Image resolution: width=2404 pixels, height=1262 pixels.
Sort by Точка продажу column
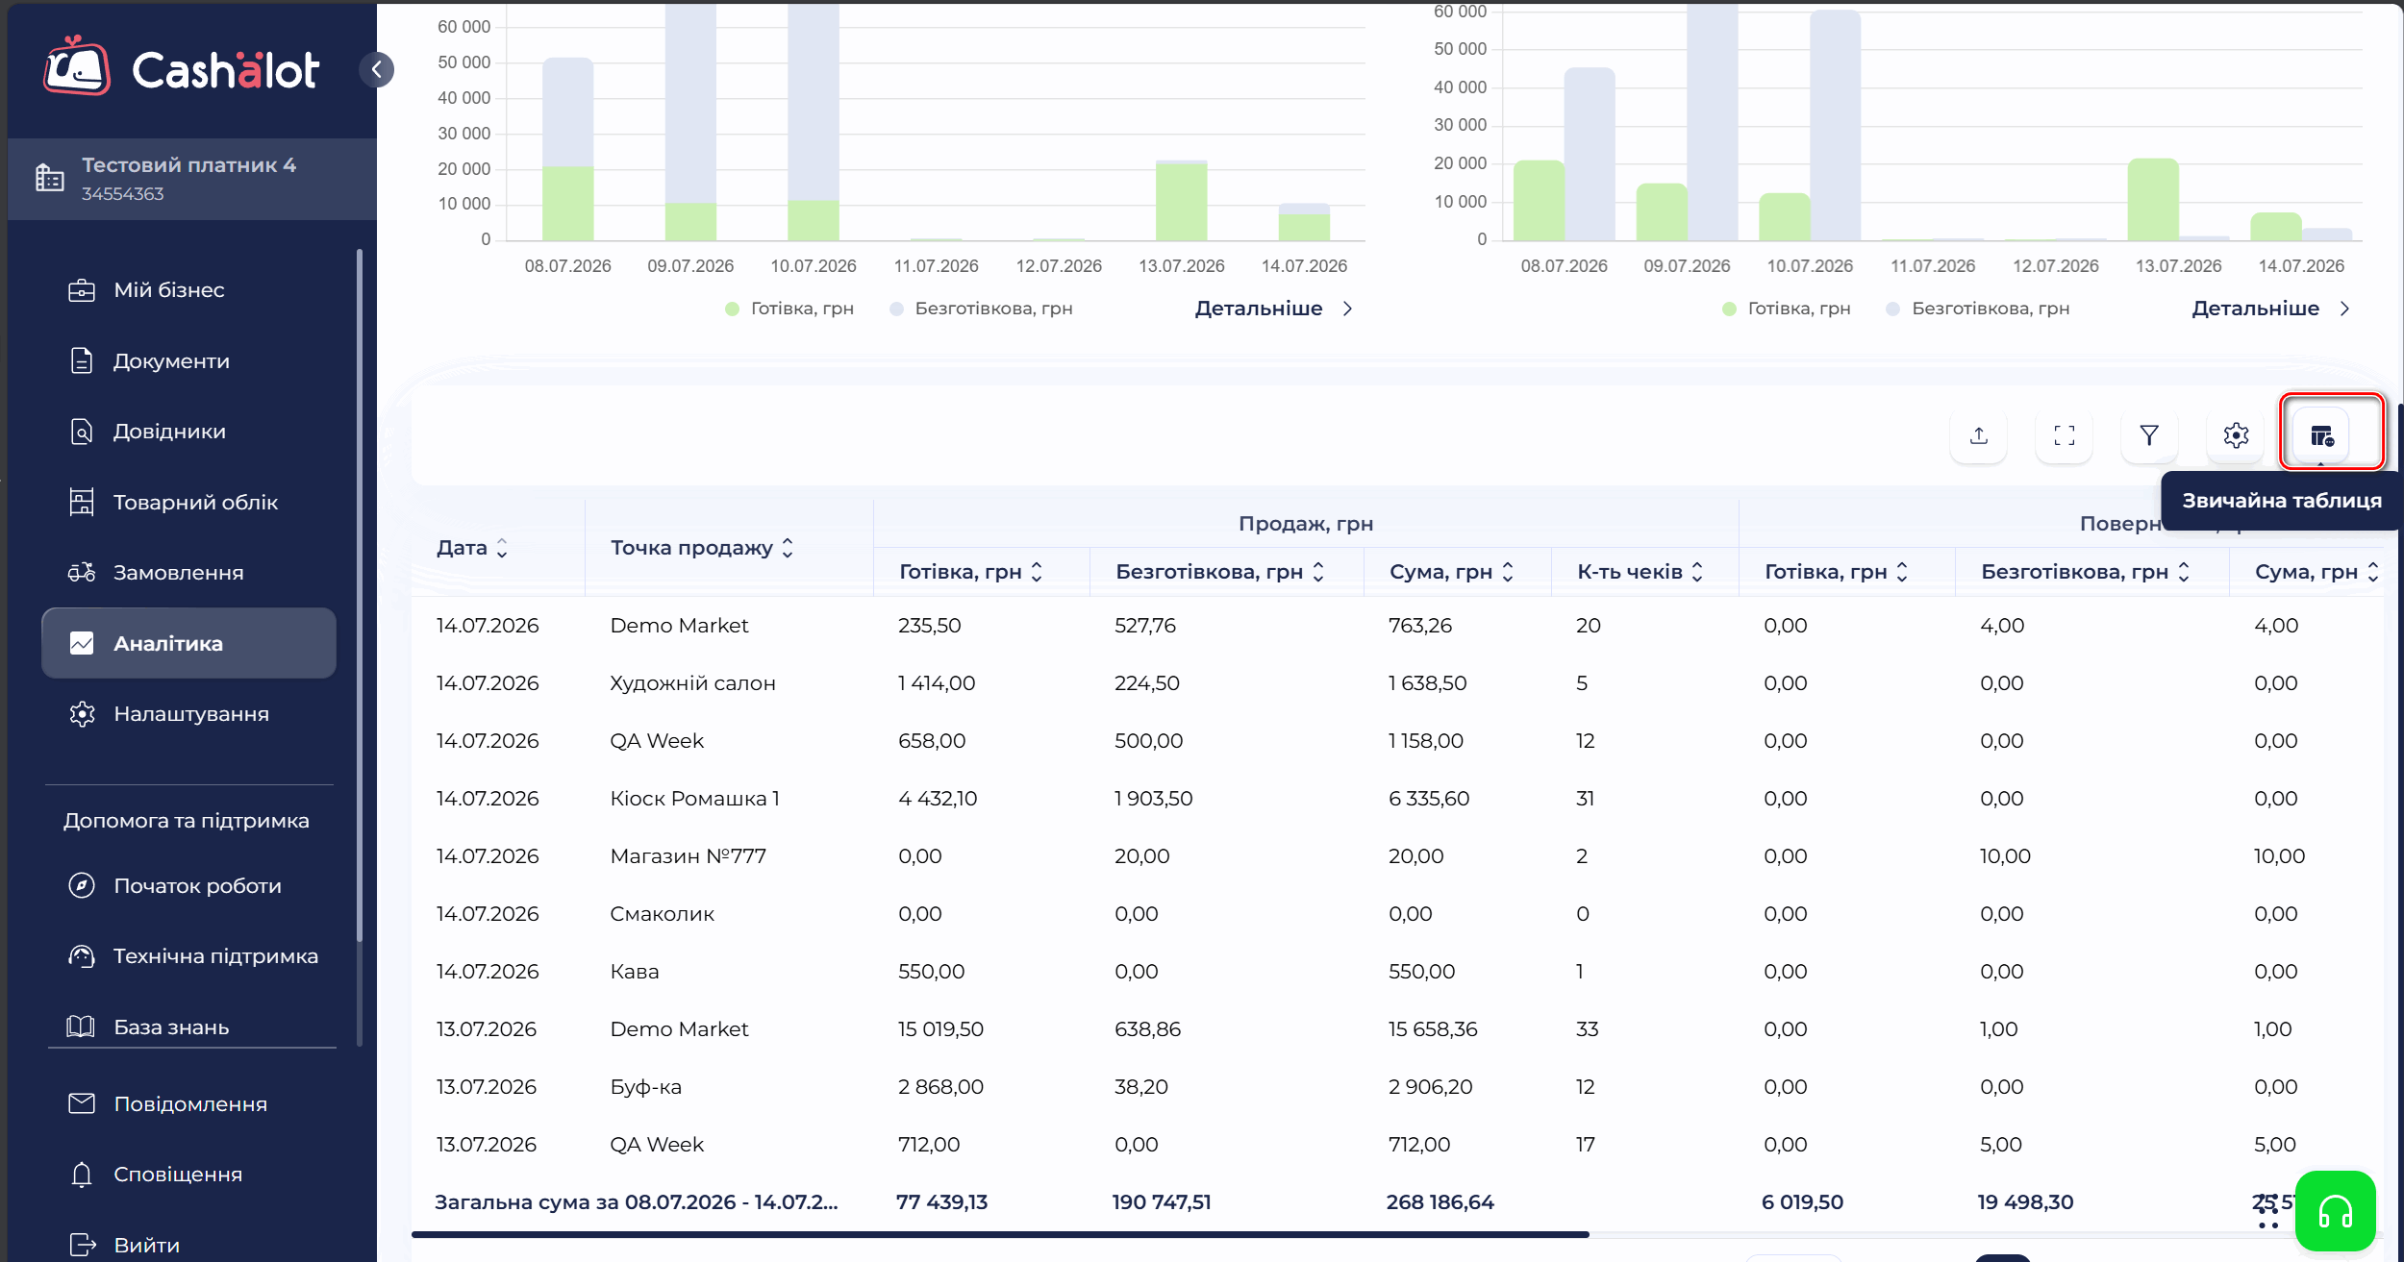point(703,548)
